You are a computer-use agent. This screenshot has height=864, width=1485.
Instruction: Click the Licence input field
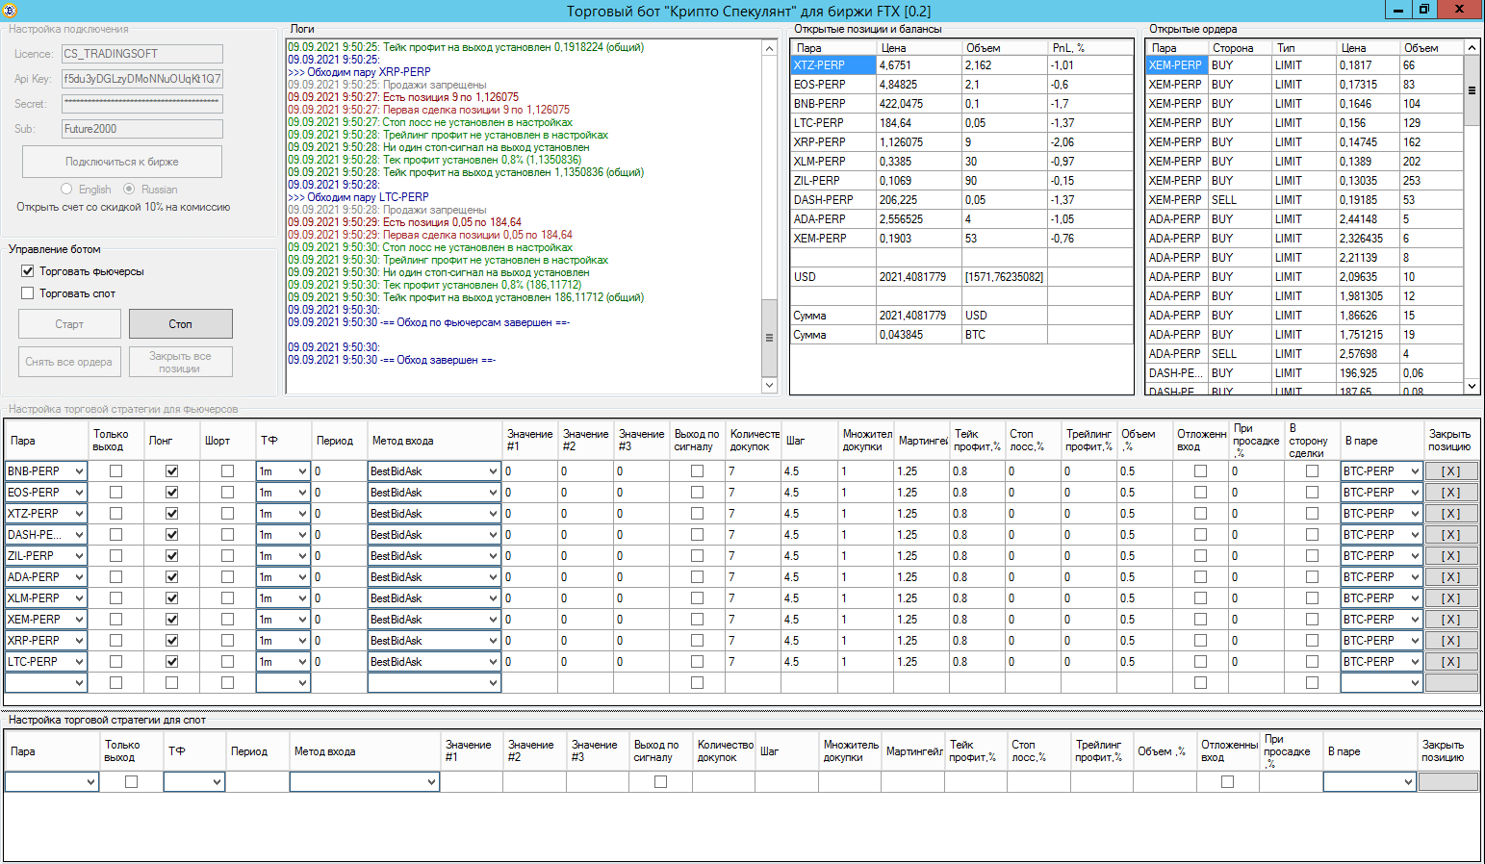coord(142,54)
